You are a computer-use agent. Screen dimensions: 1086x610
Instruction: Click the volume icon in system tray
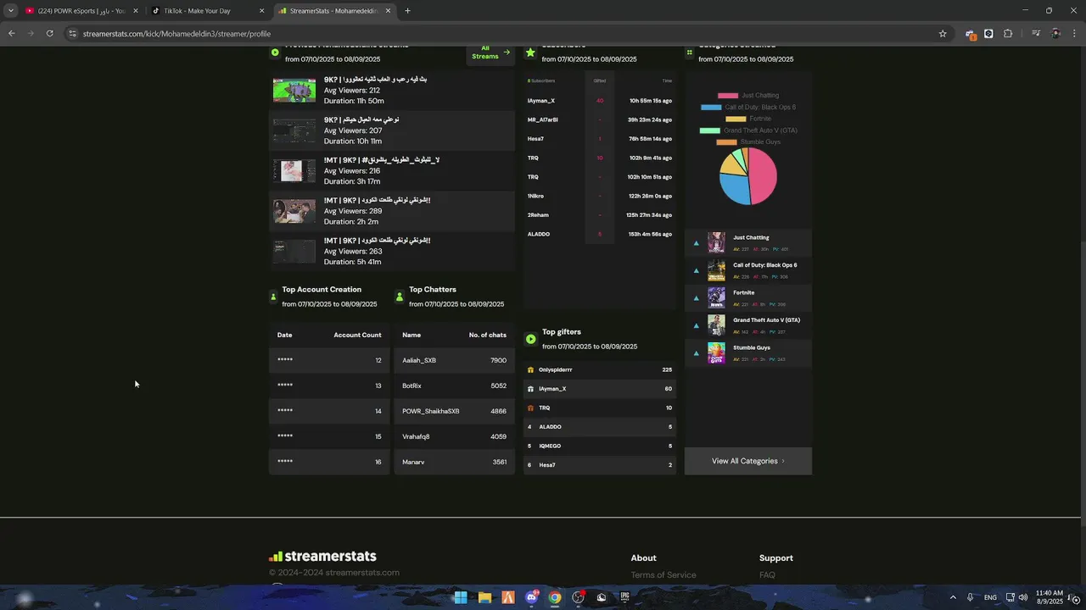(x=1023, y=597)
